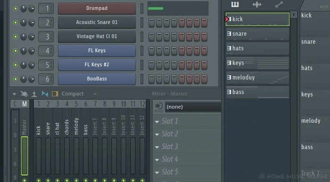The width and height of the screenshot is (330, 182).
Task: Select the snare pattern in picker
Action: [x=257, y=34]
